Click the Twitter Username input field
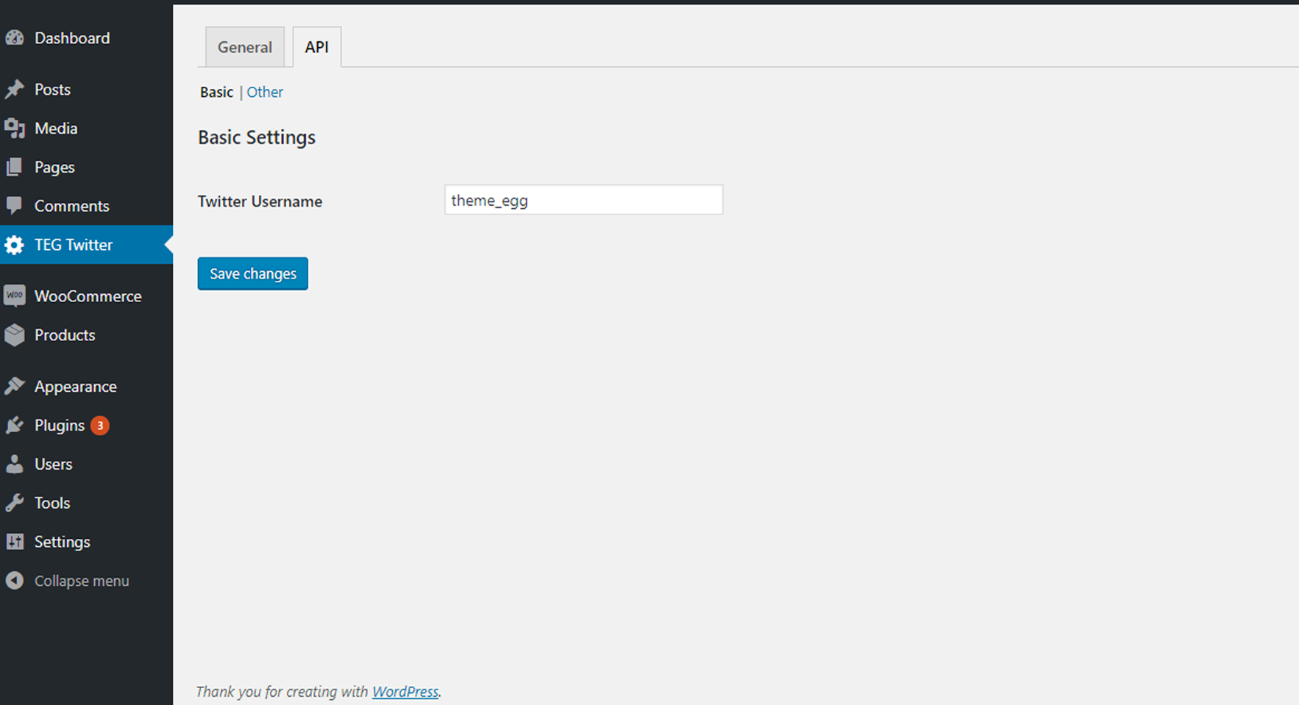1299x705 pixels. tap(583, 200)
